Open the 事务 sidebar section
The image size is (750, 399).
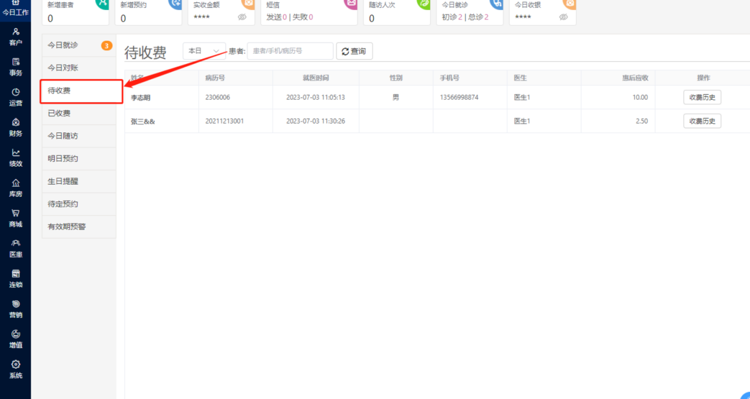point(15,67)
